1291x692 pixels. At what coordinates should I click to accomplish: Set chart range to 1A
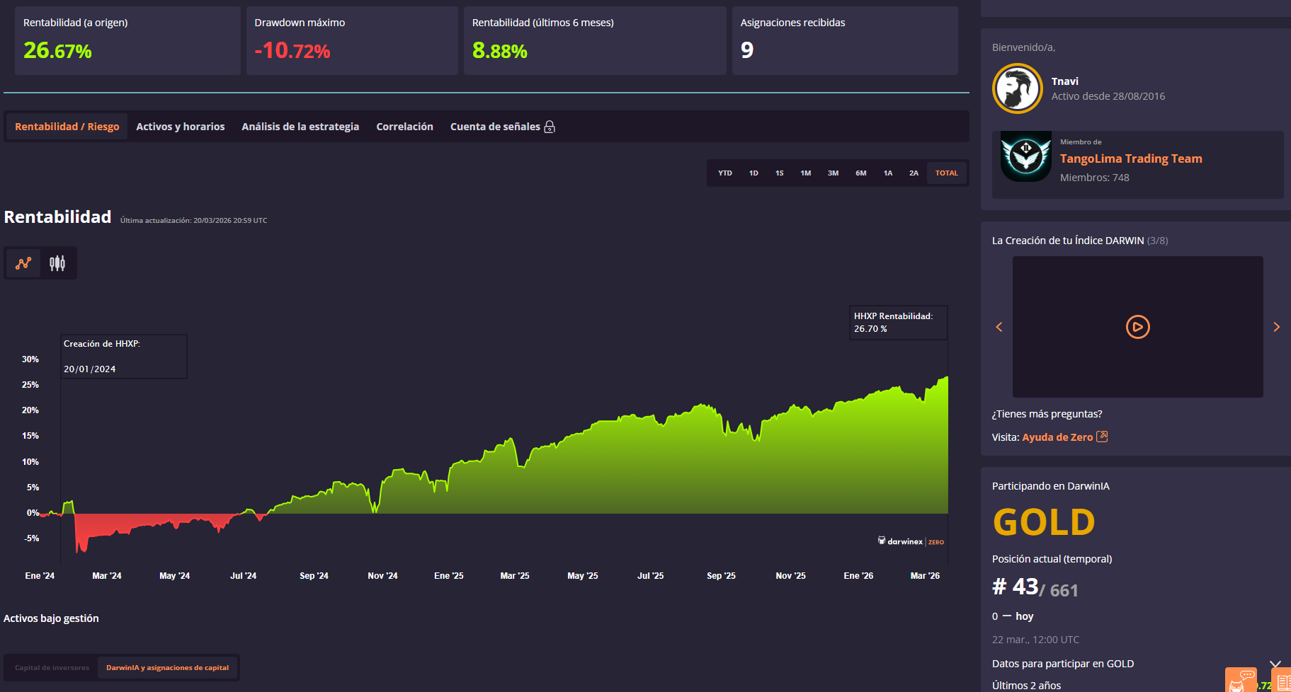pos(888,173)
